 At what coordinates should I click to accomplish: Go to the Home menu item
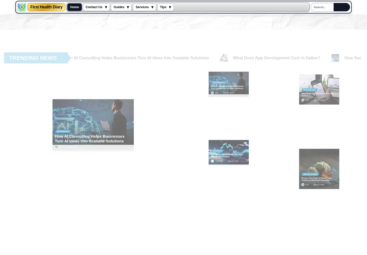(x=74, y=7)
